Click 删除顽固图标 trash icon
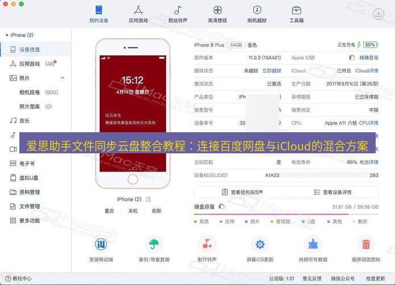 click(366, 244)
